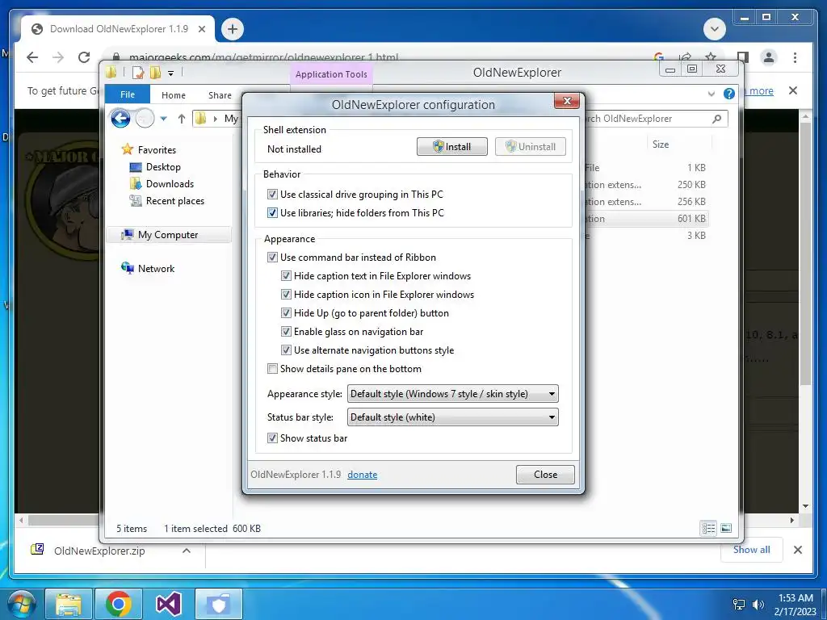Viewport: 827px width, 620px height.
Task: Open the donate link
Action: pos(363,475)
